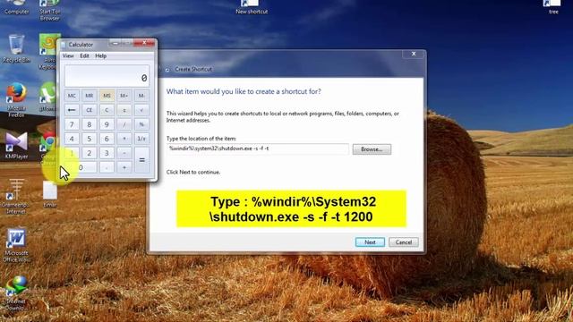The height and width of the screenshot is (322, 573).
Task: Click digit 3 on the Calculator
Action: click(107, 153)
